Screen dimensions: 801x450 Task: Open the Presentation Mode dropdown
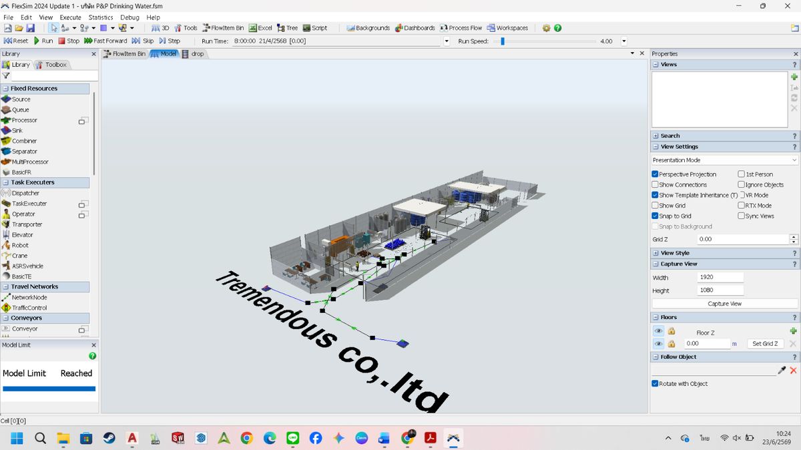pos(724,160)
